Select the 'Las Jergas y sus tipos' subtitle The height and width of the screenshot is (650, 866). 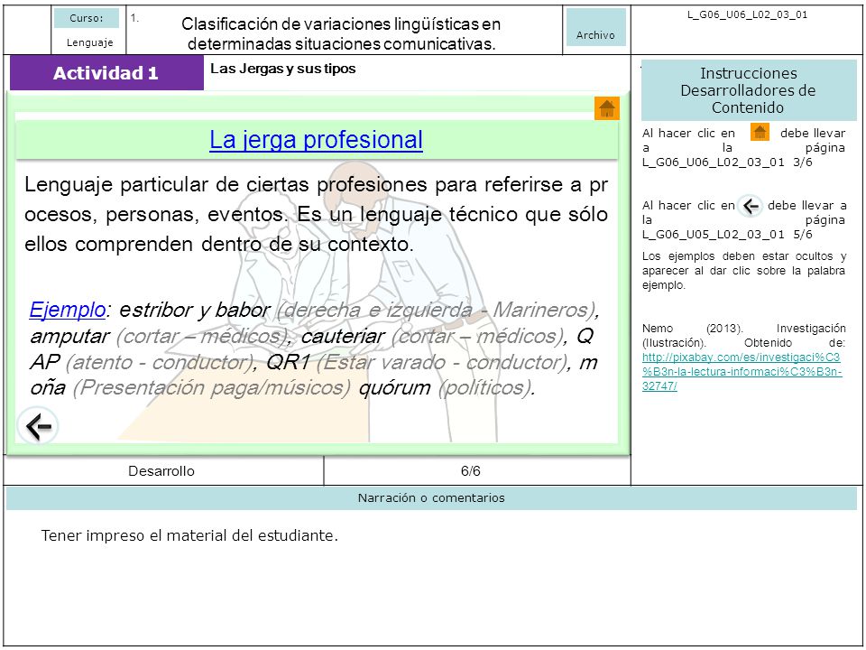282,70
